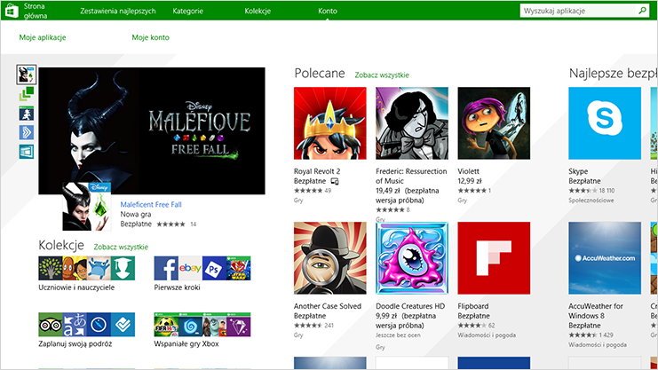
Task: Click the Polecane section heading
Action: 320,73
